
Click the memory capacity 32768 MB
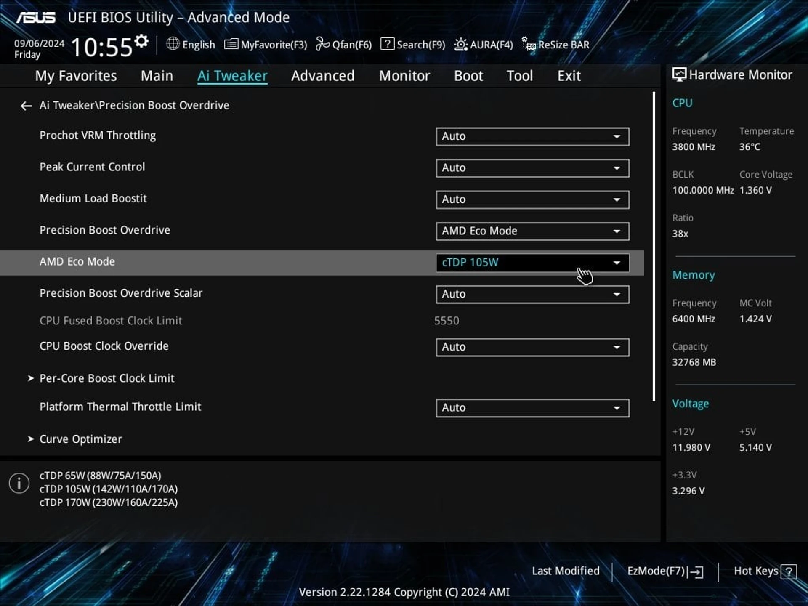(694, 363)
